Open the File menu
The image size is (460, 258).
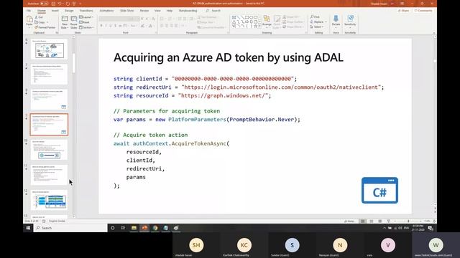point(29,11)
